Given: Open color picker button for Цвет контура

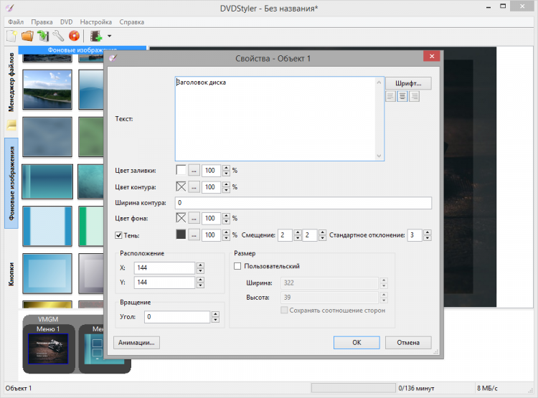Looking at the screenshot, I should click(x=194, y=187).
